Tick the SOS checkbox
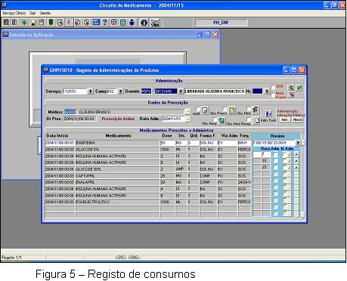 (273, 87)
